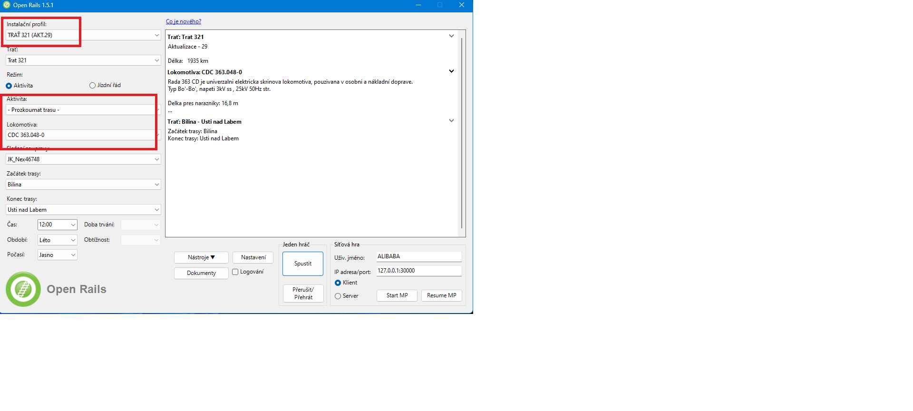
Task: Click the Přerušit/Přehrát button
Action: pos(303,294)
